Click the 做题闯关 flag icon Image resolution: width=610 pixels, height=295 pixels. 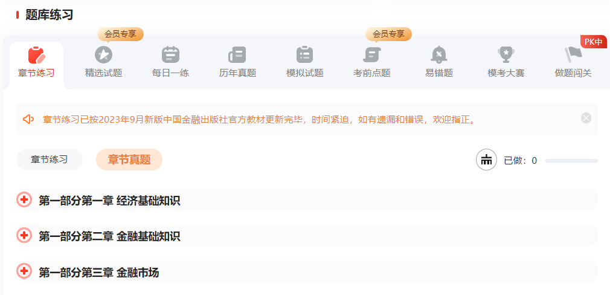click(573, 55)
